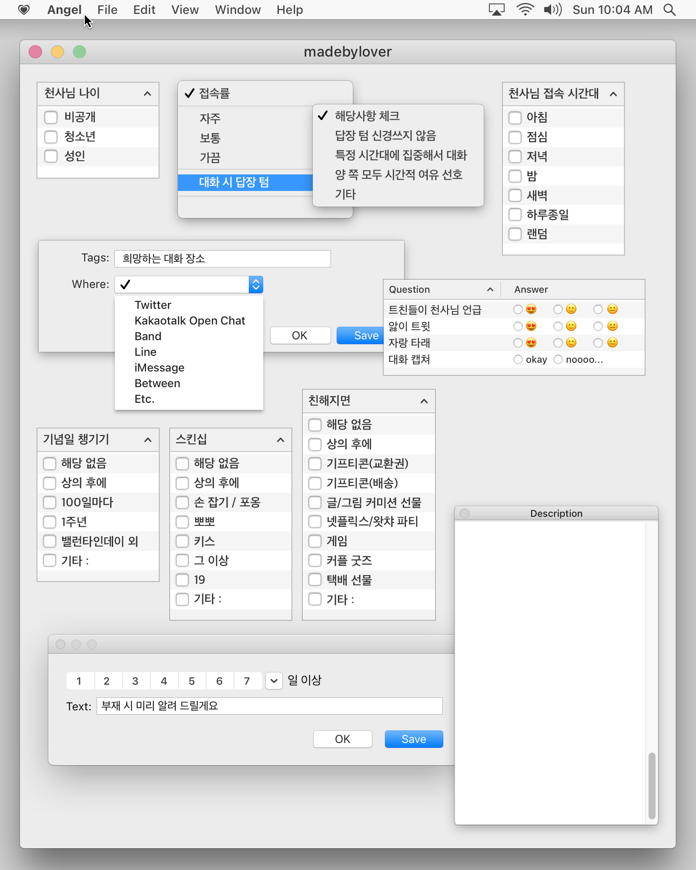
Task: Collapse 친해지면 list header chevron
Action: click(424, 401)
